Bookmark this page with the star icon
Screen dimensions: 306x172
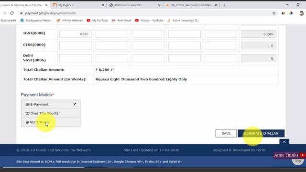coord(274,13)
